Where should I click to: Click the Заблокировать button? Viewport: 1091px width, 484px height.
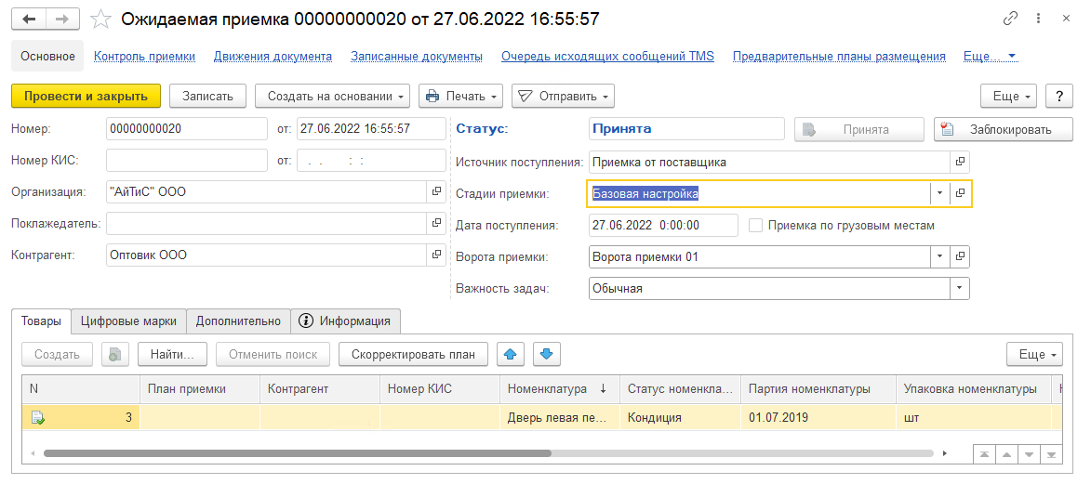[x=1004, y=129]
